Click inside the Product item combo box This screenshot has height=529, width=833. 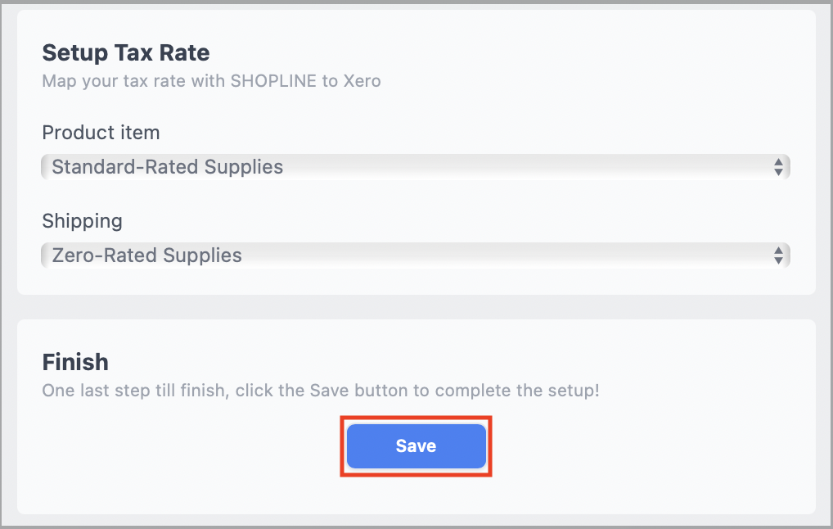tap(327, 166)
